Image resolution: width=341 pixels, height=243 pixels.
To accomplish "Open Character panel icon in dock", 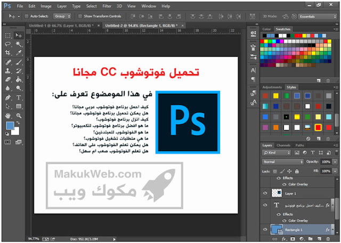I will pyautogui.click(x=254, y=70).
